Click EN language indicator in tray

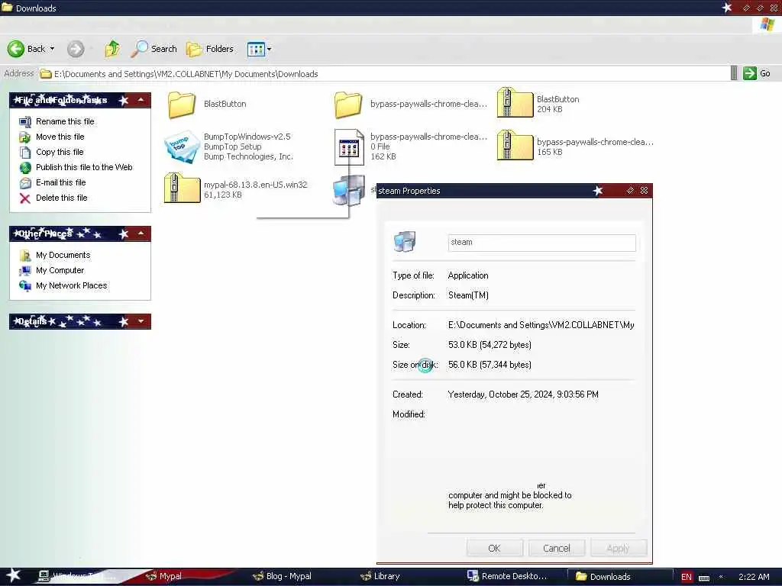click(687, 577)
